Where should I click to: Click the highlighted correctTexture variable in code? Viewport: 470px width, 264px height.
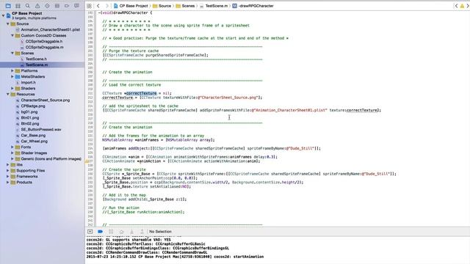pos(141,93)
